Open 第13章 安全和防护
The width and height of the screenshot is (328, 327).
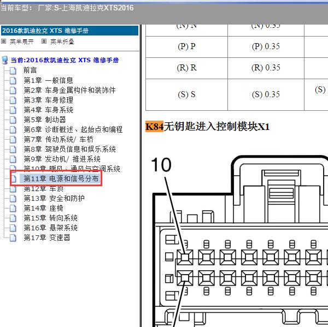click(54, 198)
